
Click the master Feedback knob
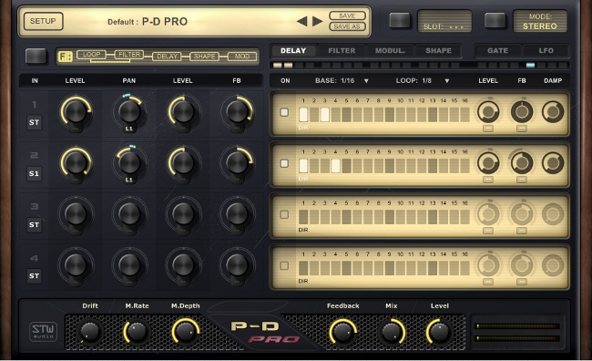(342, 332)
